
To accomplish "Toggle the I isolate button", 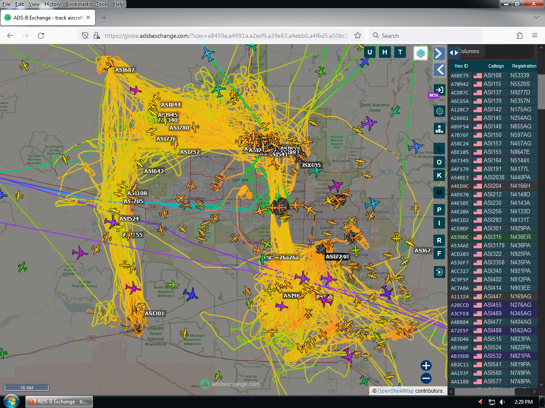I will (x=439, y=223).
